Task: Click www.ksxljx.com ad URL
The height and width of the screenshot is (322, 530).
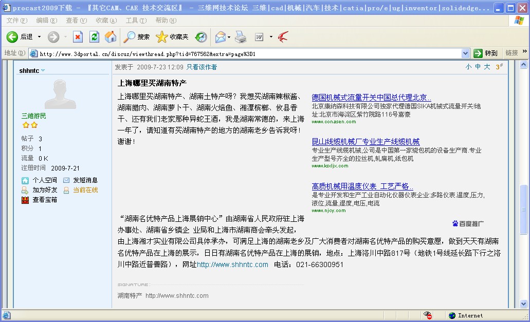Action: (x=330, y=166)
